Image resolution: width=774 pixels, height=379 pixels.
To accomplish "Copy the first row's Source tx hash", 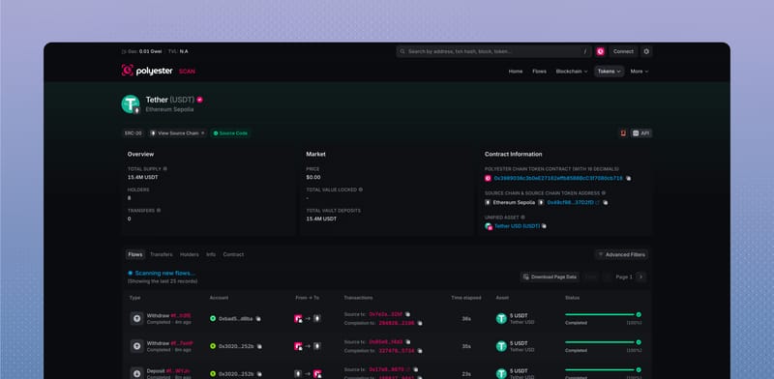I will (x=407, y=314).
